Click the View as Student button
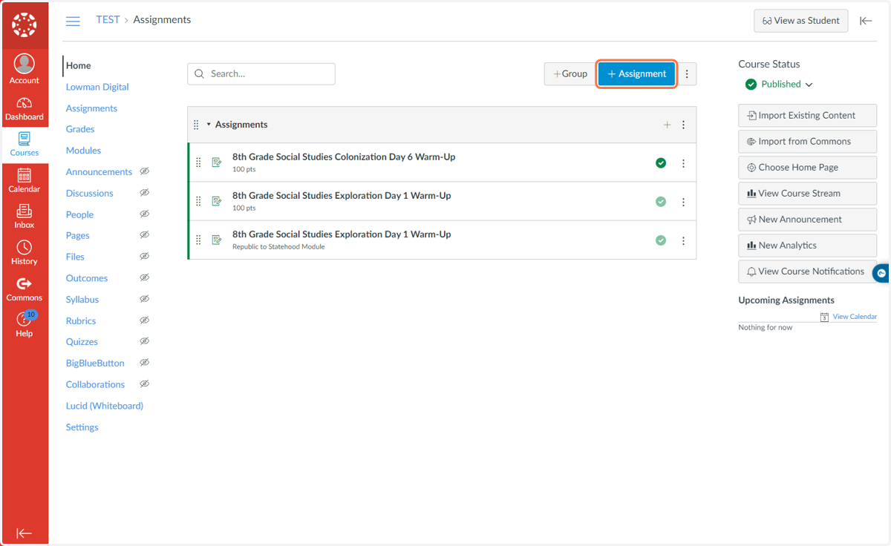Image resolution: width=891 pixels, height=546 pixels. click(800, 21)
